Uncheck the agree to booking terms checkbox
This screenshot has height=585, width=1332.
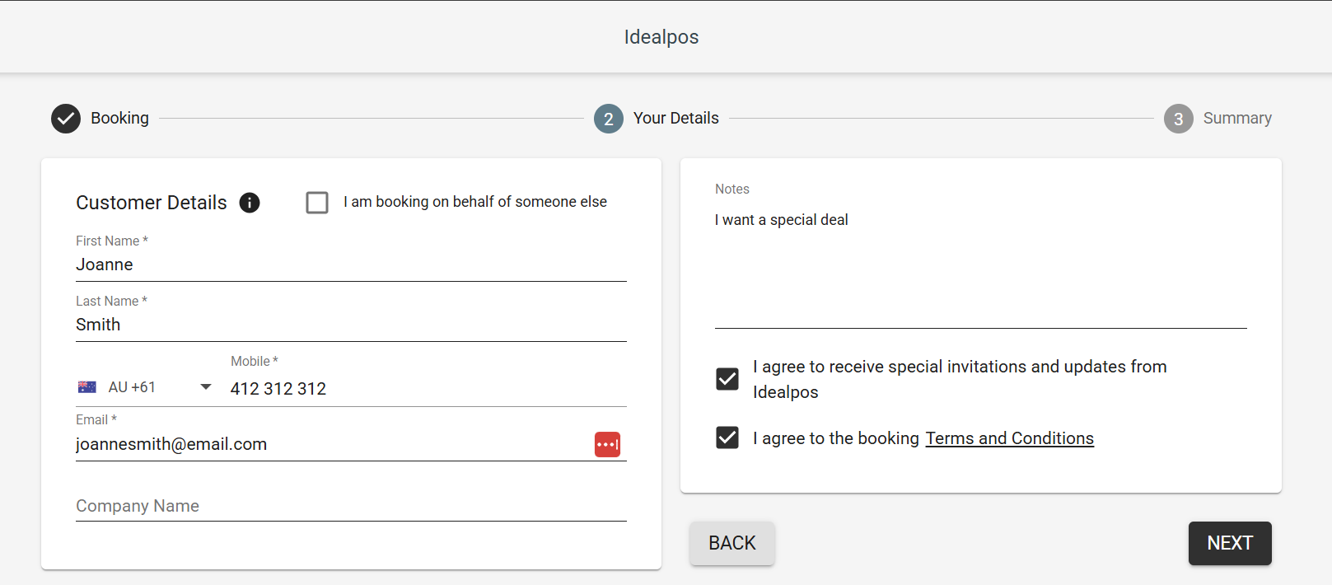tap(727, 438)
